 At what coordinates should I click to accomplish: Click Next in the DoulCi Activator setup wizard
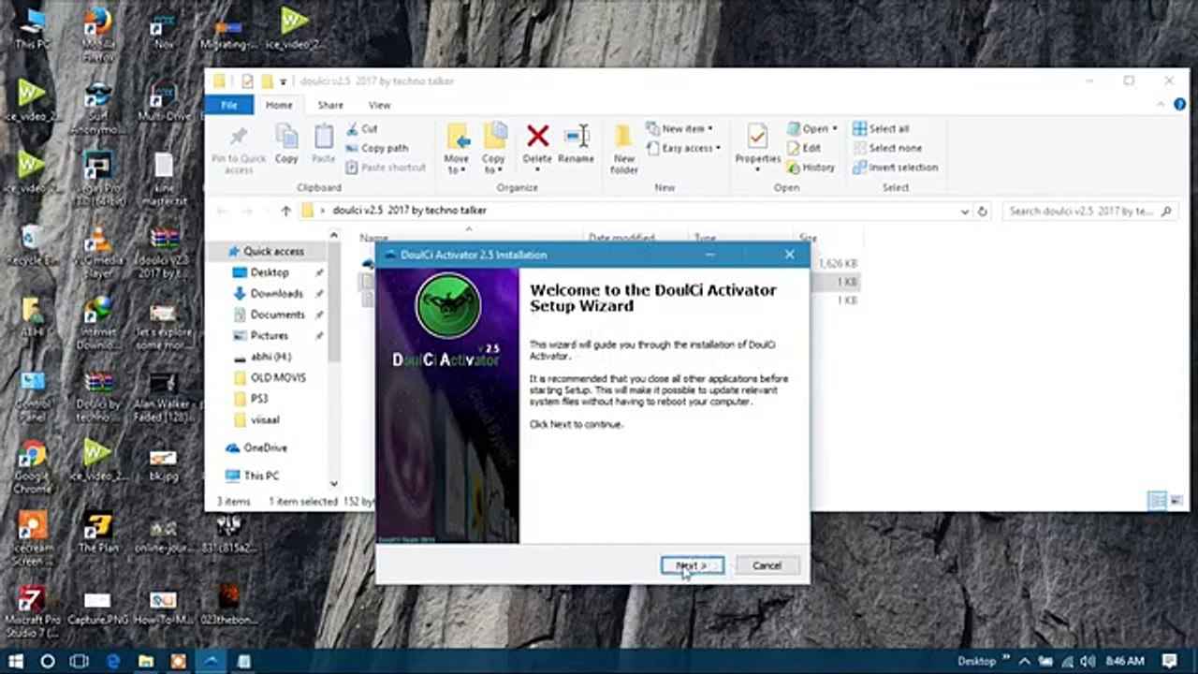pyautogui.click(x=692, y=565)
